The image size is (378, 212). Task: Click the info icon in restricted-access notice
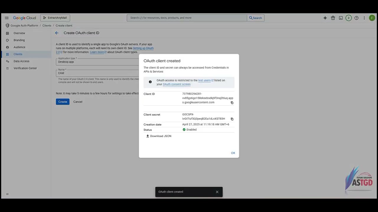click(x=150, y=82)
